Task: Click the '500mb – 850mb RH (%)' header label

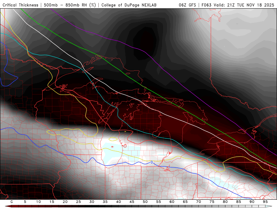Action: click(x=70, y=5)
